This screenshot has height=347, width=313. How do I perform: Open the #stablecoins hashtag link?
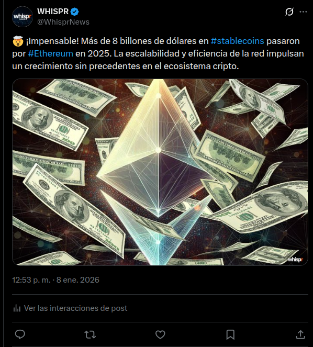[x=237, y=41]
